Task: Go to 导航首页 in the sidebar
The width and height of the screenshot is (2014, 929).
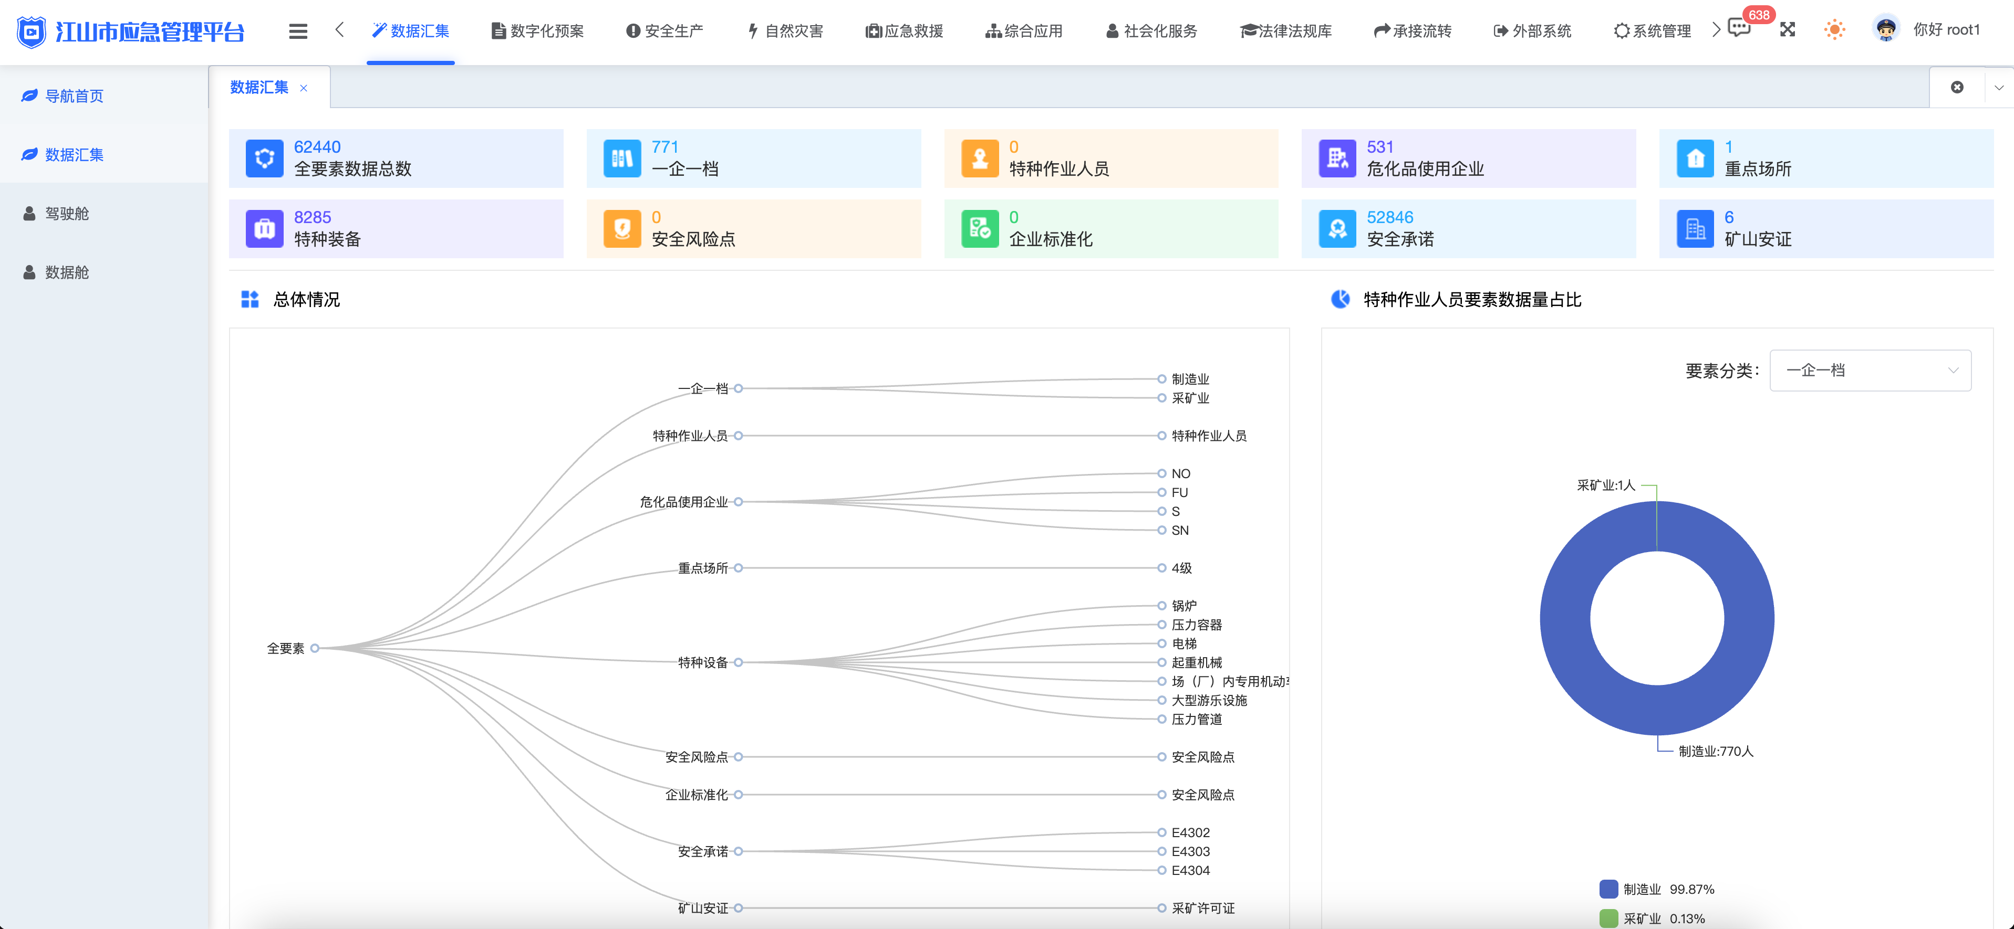Action: [x=104, y=96]
